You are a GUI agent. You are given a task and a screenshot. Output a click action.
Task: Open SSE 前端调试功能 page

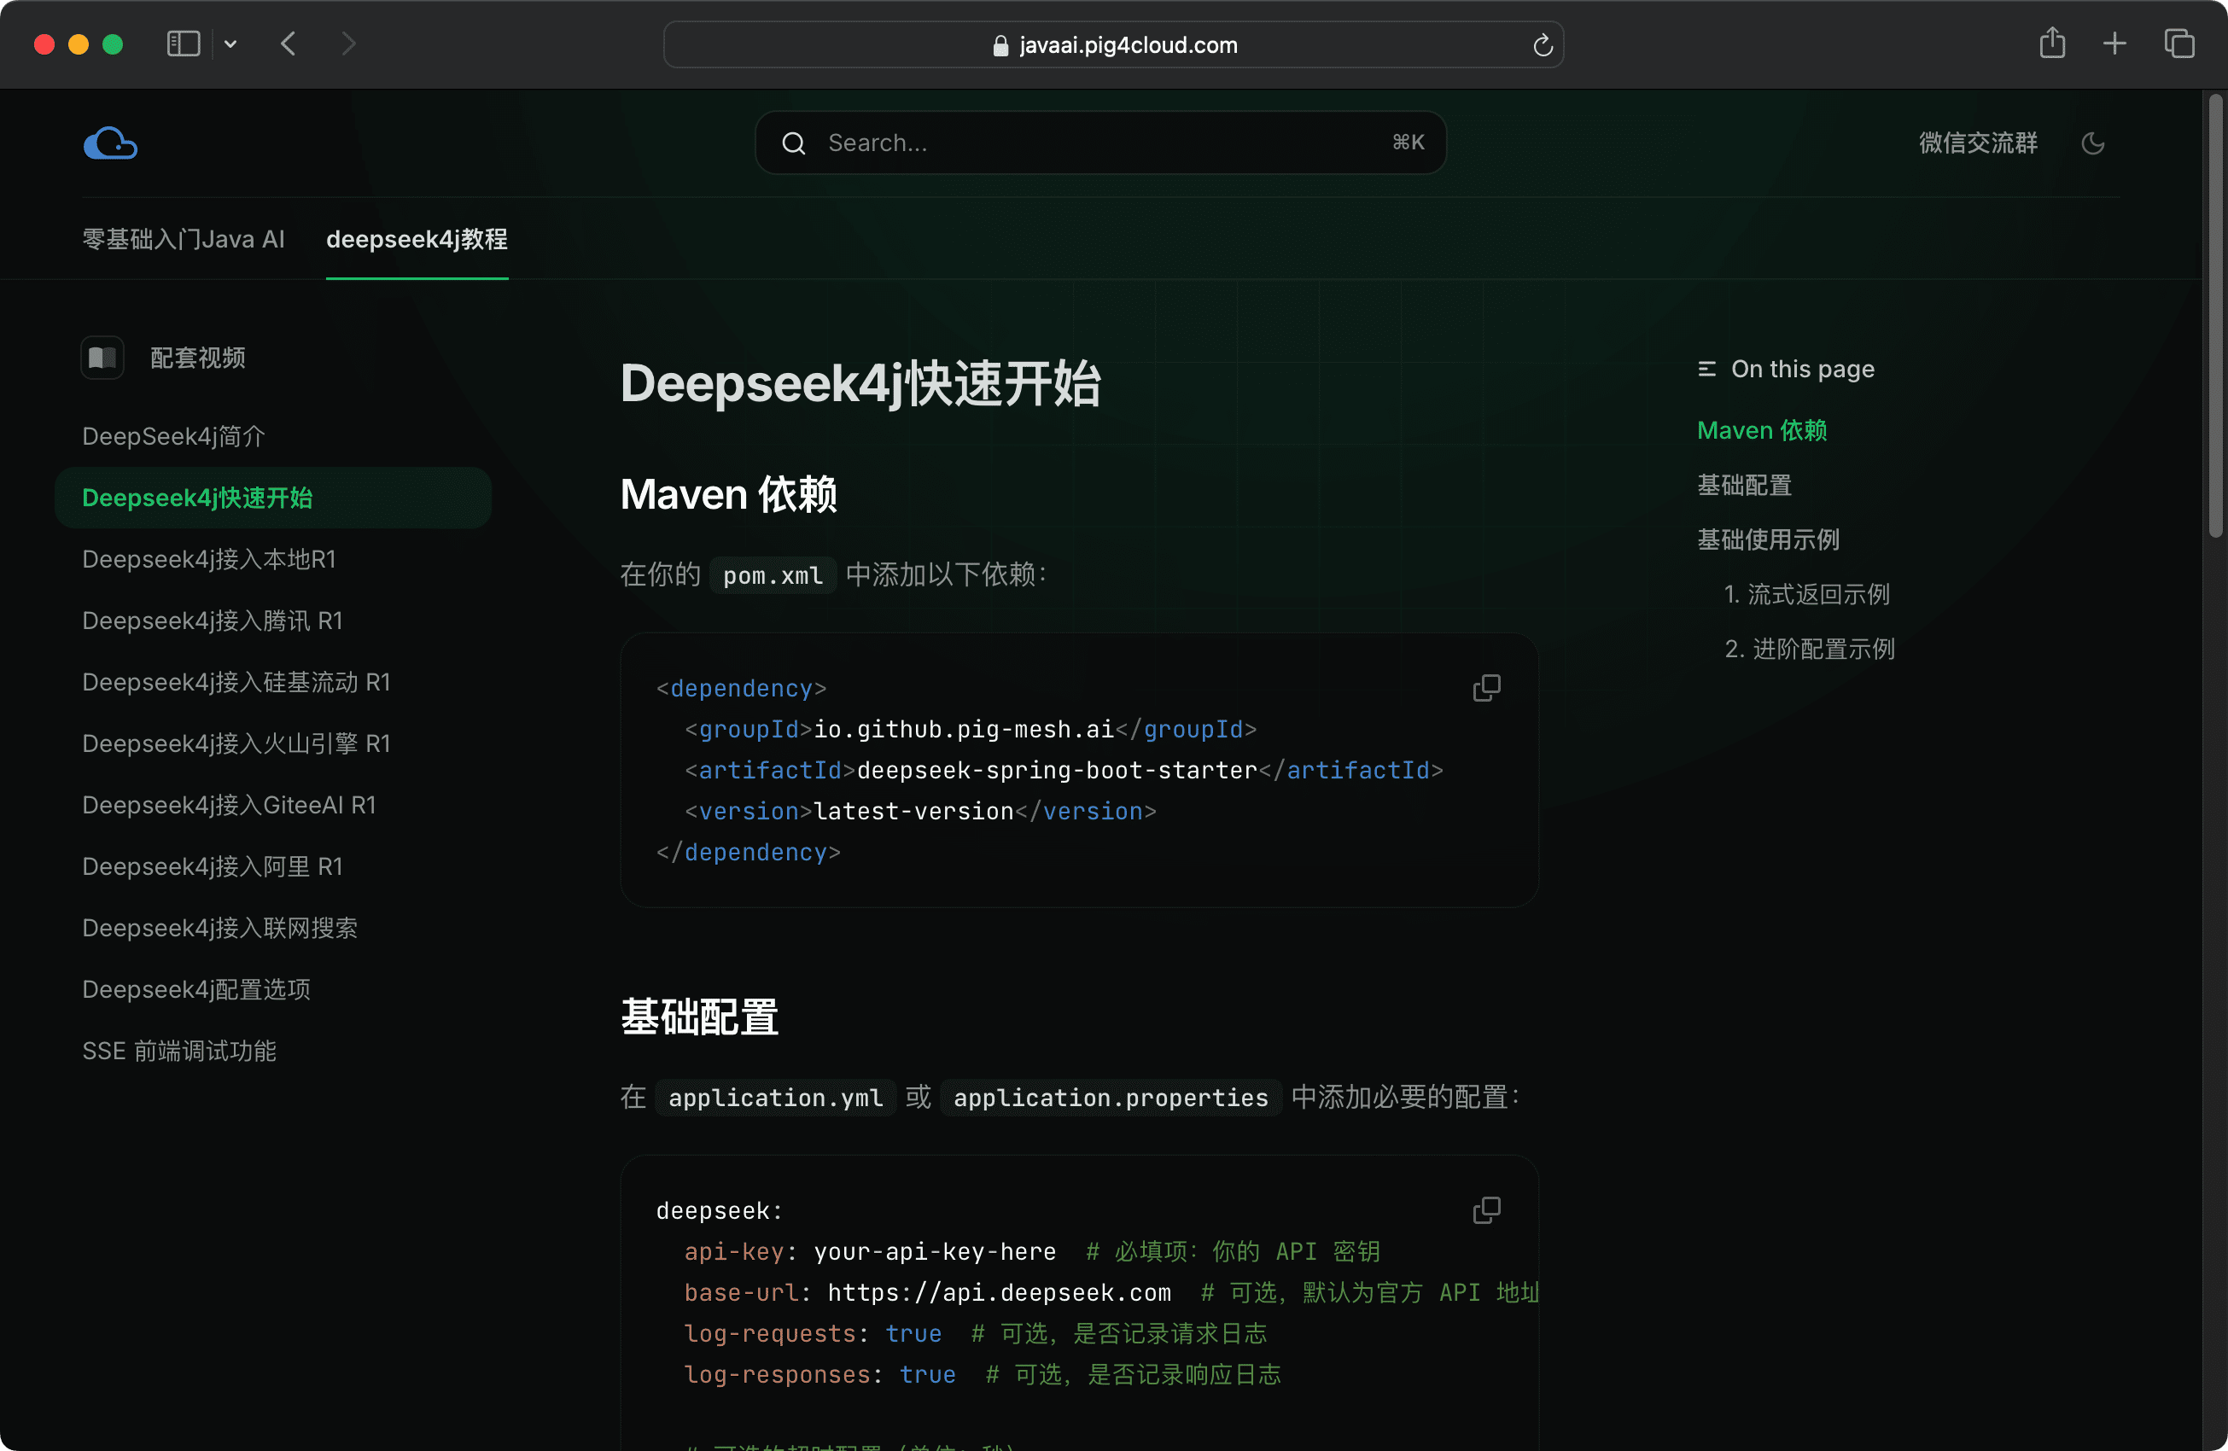(x=180, y=1052)
